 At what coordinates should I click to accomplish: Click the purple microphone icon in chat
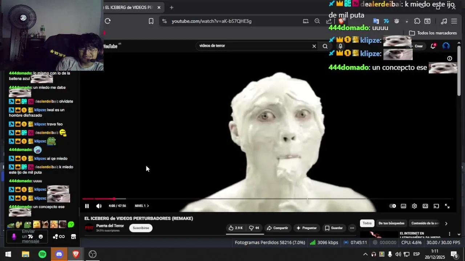pos(14,237)
